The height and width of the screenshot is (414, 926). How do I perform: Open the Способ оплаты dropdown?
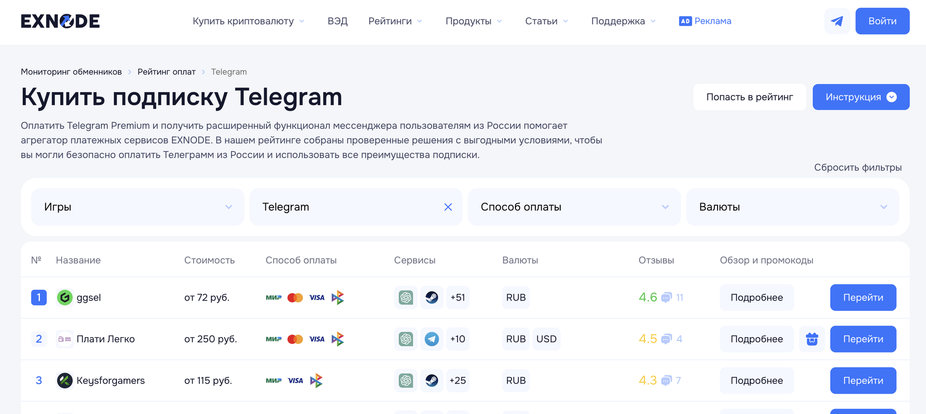(574, 207)
